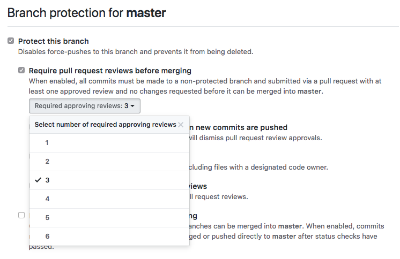Collapse the Required approving reviews dropdown button
Viewport: 400px width, 259px height.
click(85, 106)
